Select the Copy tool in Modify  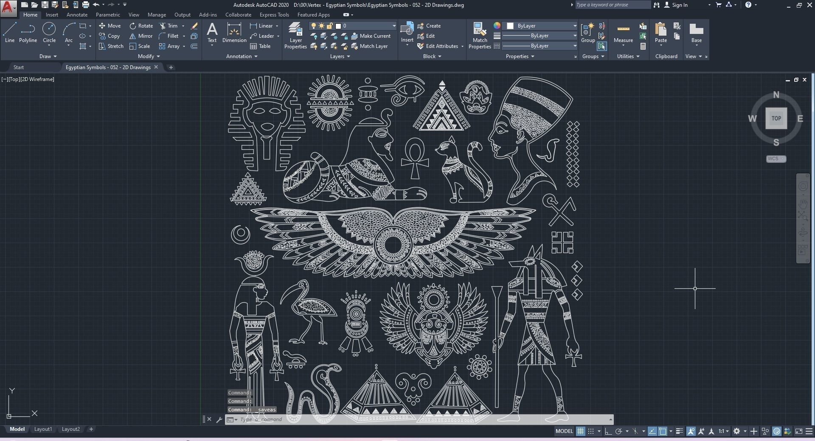pyautogui.click(x=110, y=36)
